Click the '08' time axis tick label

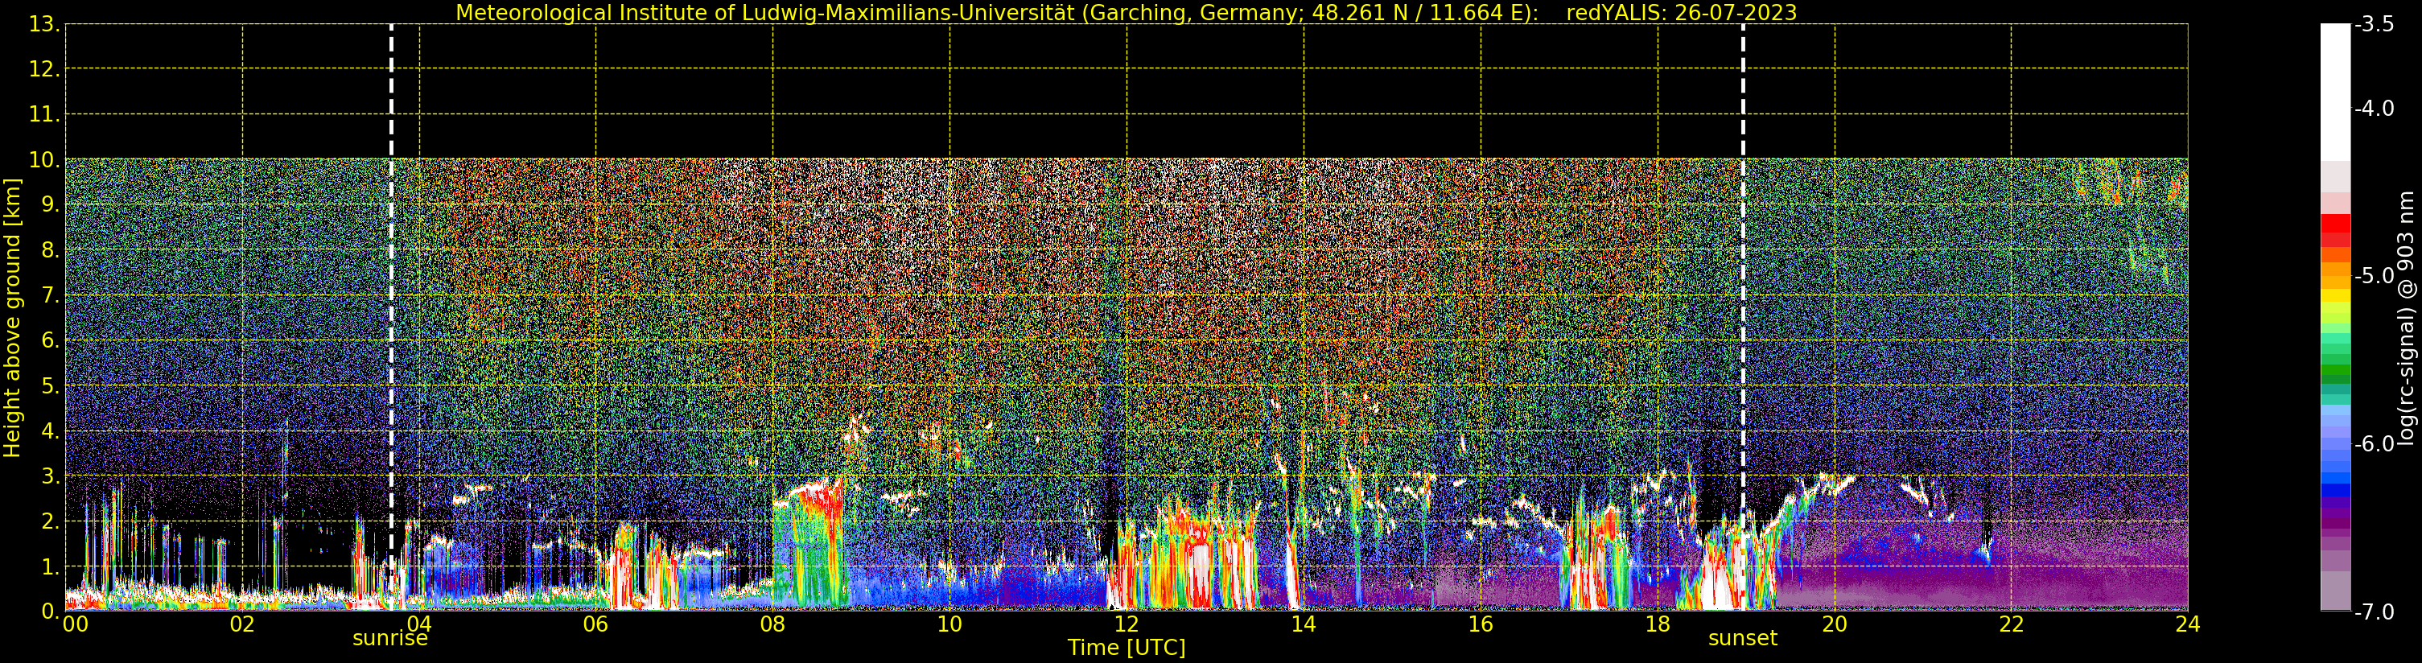pos(772,624)
